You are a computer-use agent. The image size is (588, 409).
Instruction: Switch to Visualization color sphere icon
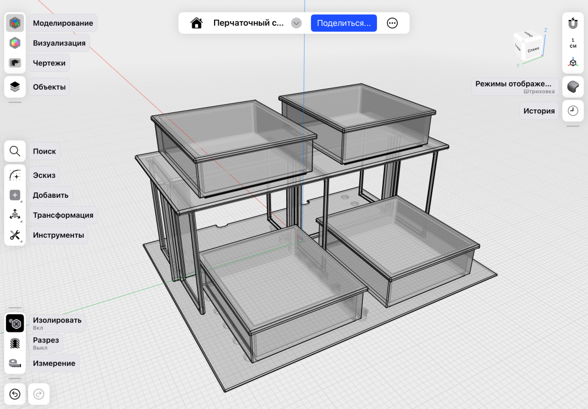click(15, 43)
